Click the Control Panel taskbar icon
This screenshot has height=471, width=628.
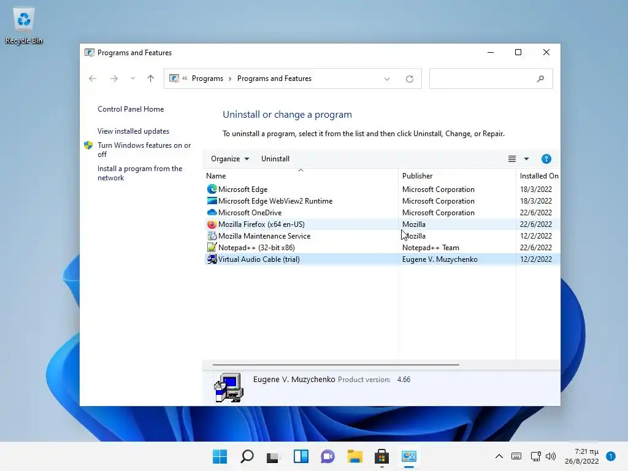pyautogui.click(x=409, y=456)
